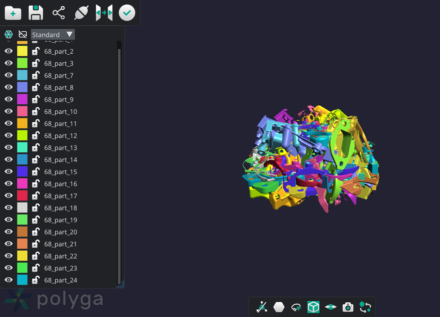Click the camera icon to take a screenshot

pyautogui.click(x=348, y=307)
